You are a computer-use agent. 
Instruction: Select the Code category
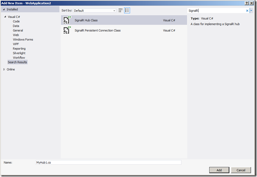[16, 21]
